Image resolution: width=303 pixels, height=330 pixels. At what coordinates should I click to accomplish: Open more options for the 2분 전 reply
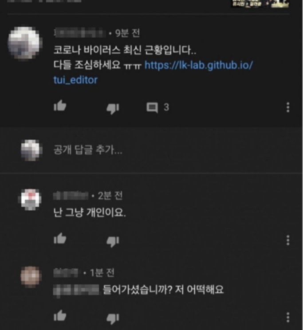[x=288, y=240]
